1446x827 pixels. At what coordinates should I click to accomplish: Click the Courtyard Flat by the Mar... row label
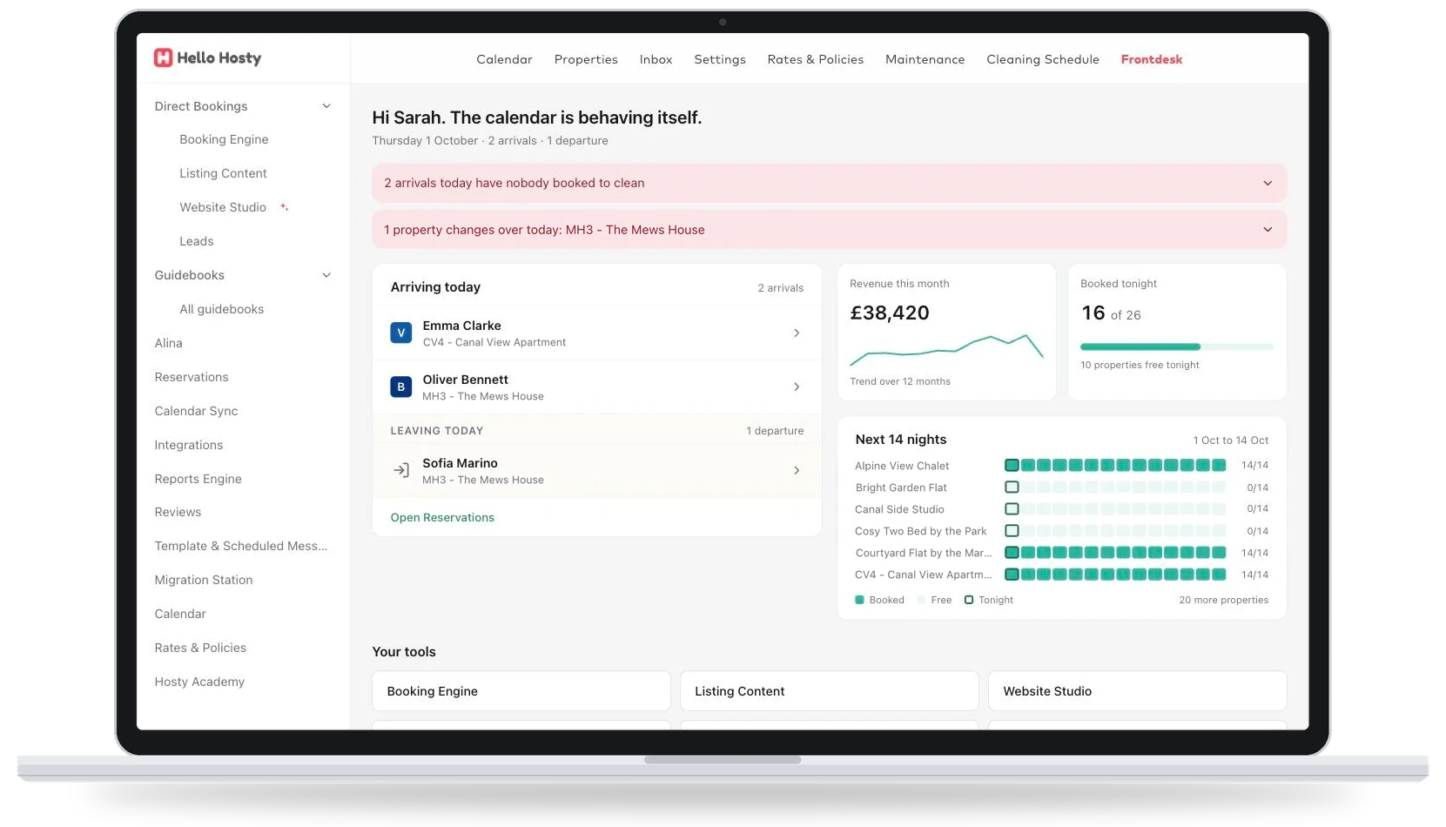click(x=924, y=553)
